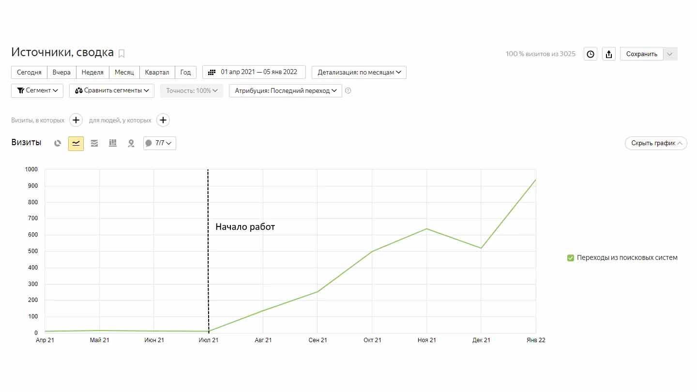This screenshot has width=697, height=392.
Task: Select the Вчера period tab
Action: tap(61, 72)
